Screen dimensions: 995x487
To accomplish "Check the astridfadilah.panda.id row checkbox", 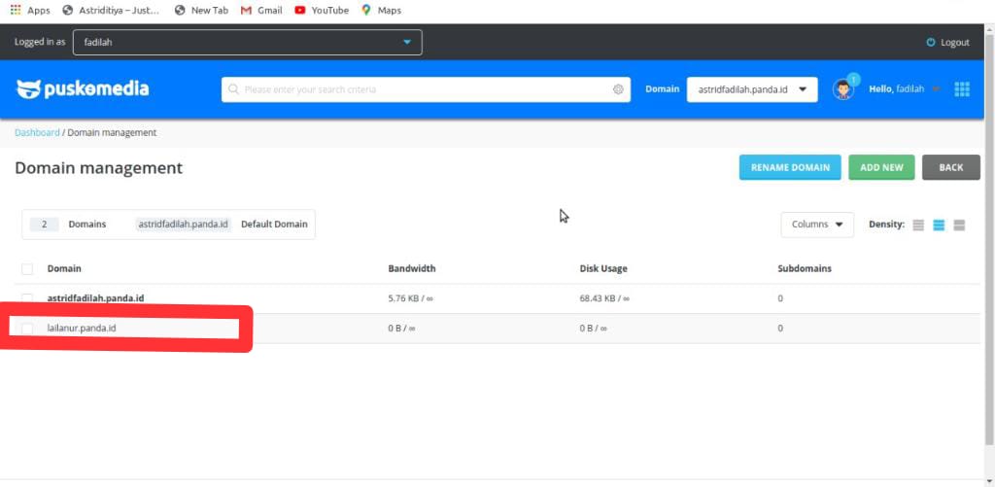I will tap(27, 298).
